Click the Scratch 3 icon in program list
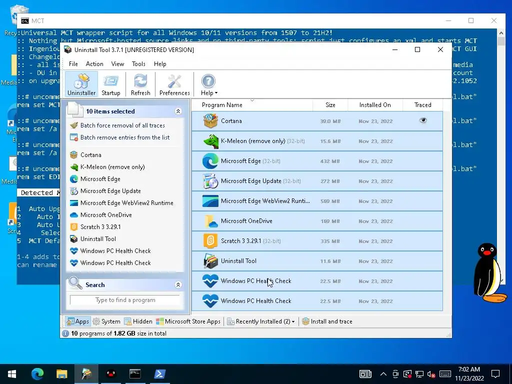The image size is (512, 384). coord(210,241)
